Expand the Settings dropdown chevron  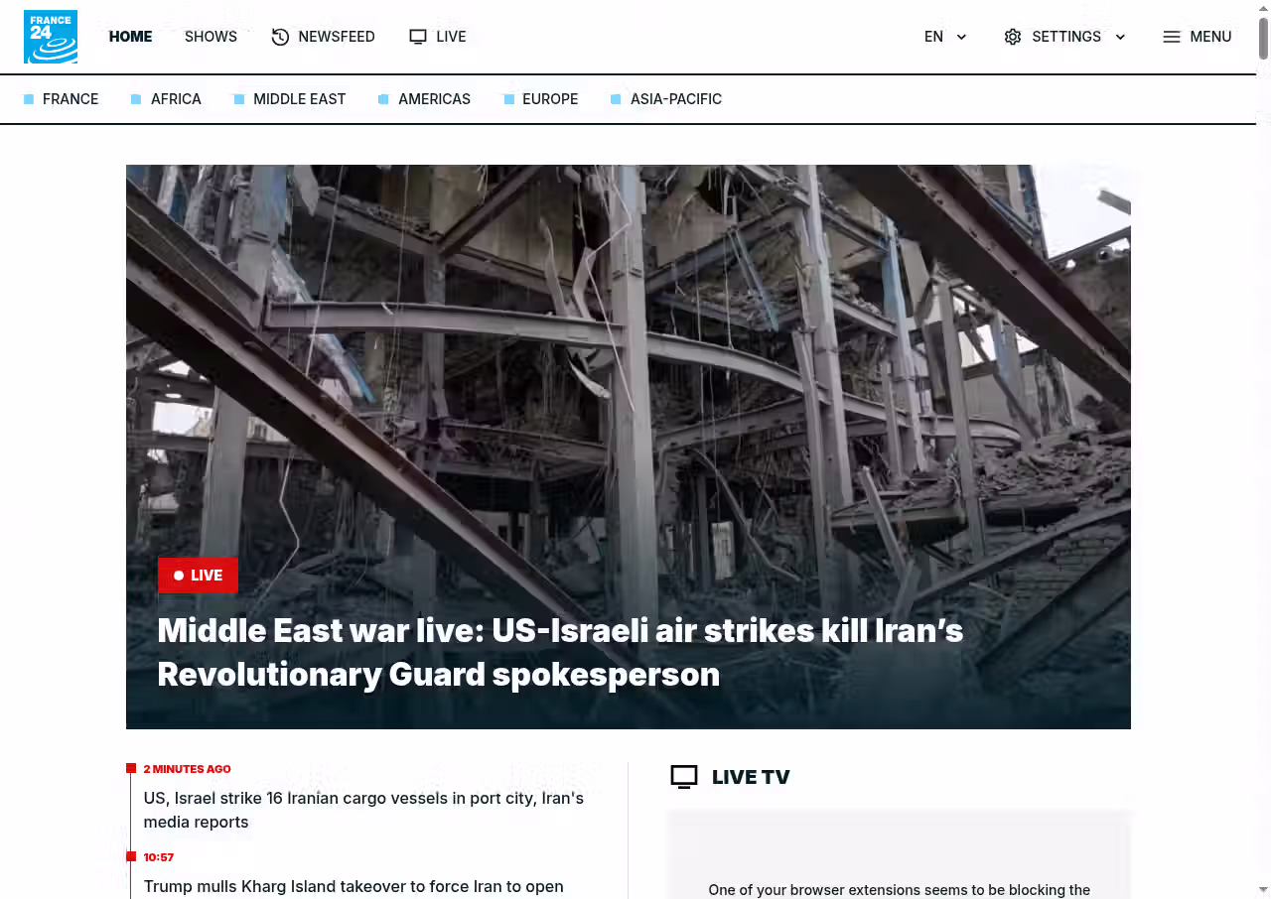(x=1120, y=37)
